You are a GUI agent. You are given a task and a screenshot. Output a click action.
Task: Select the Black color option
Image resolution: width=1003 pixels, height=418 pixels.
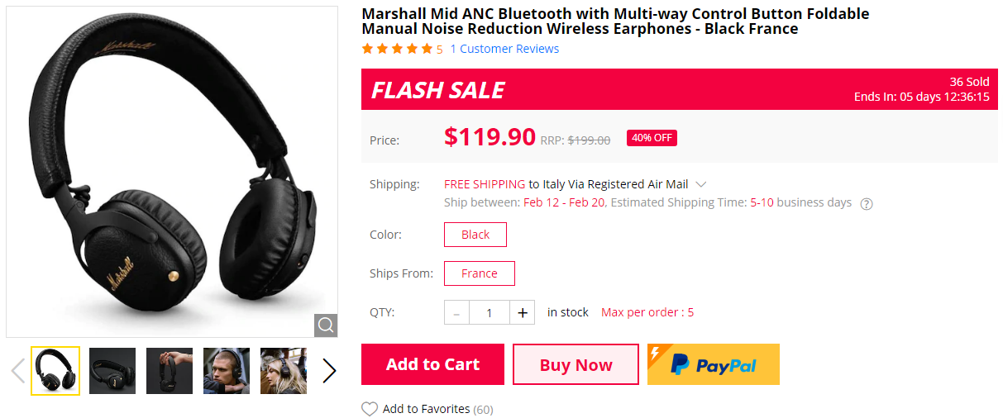tap(475, 235)
